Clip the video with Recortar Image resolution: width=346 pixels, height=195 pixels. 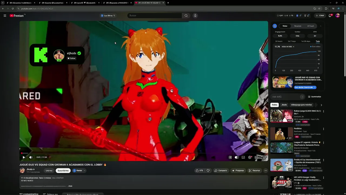pyautogui.click(x=254, y=171)
